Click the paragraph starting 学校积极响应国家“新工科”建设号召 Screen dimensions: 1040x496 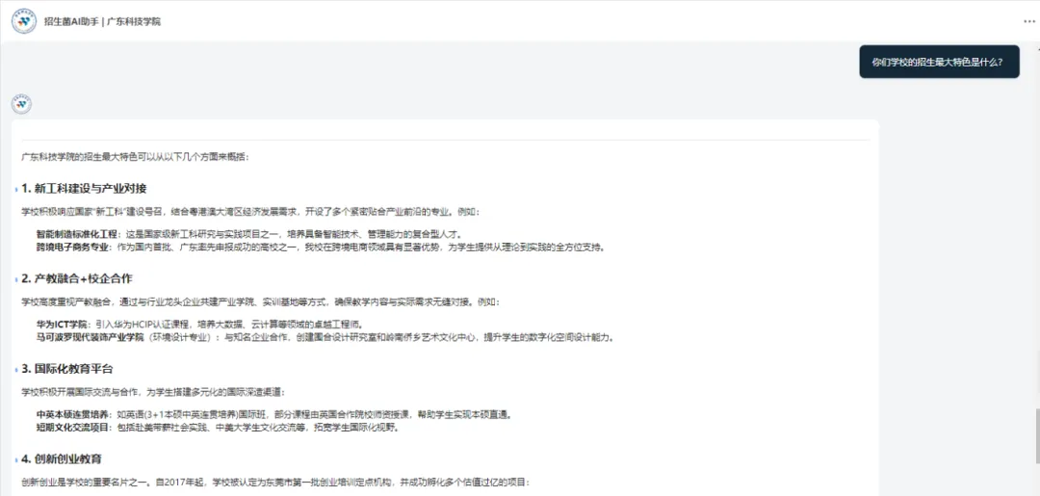249,212
